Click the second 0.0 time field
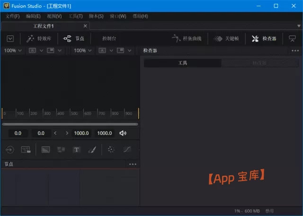 (x=41, y=133)
